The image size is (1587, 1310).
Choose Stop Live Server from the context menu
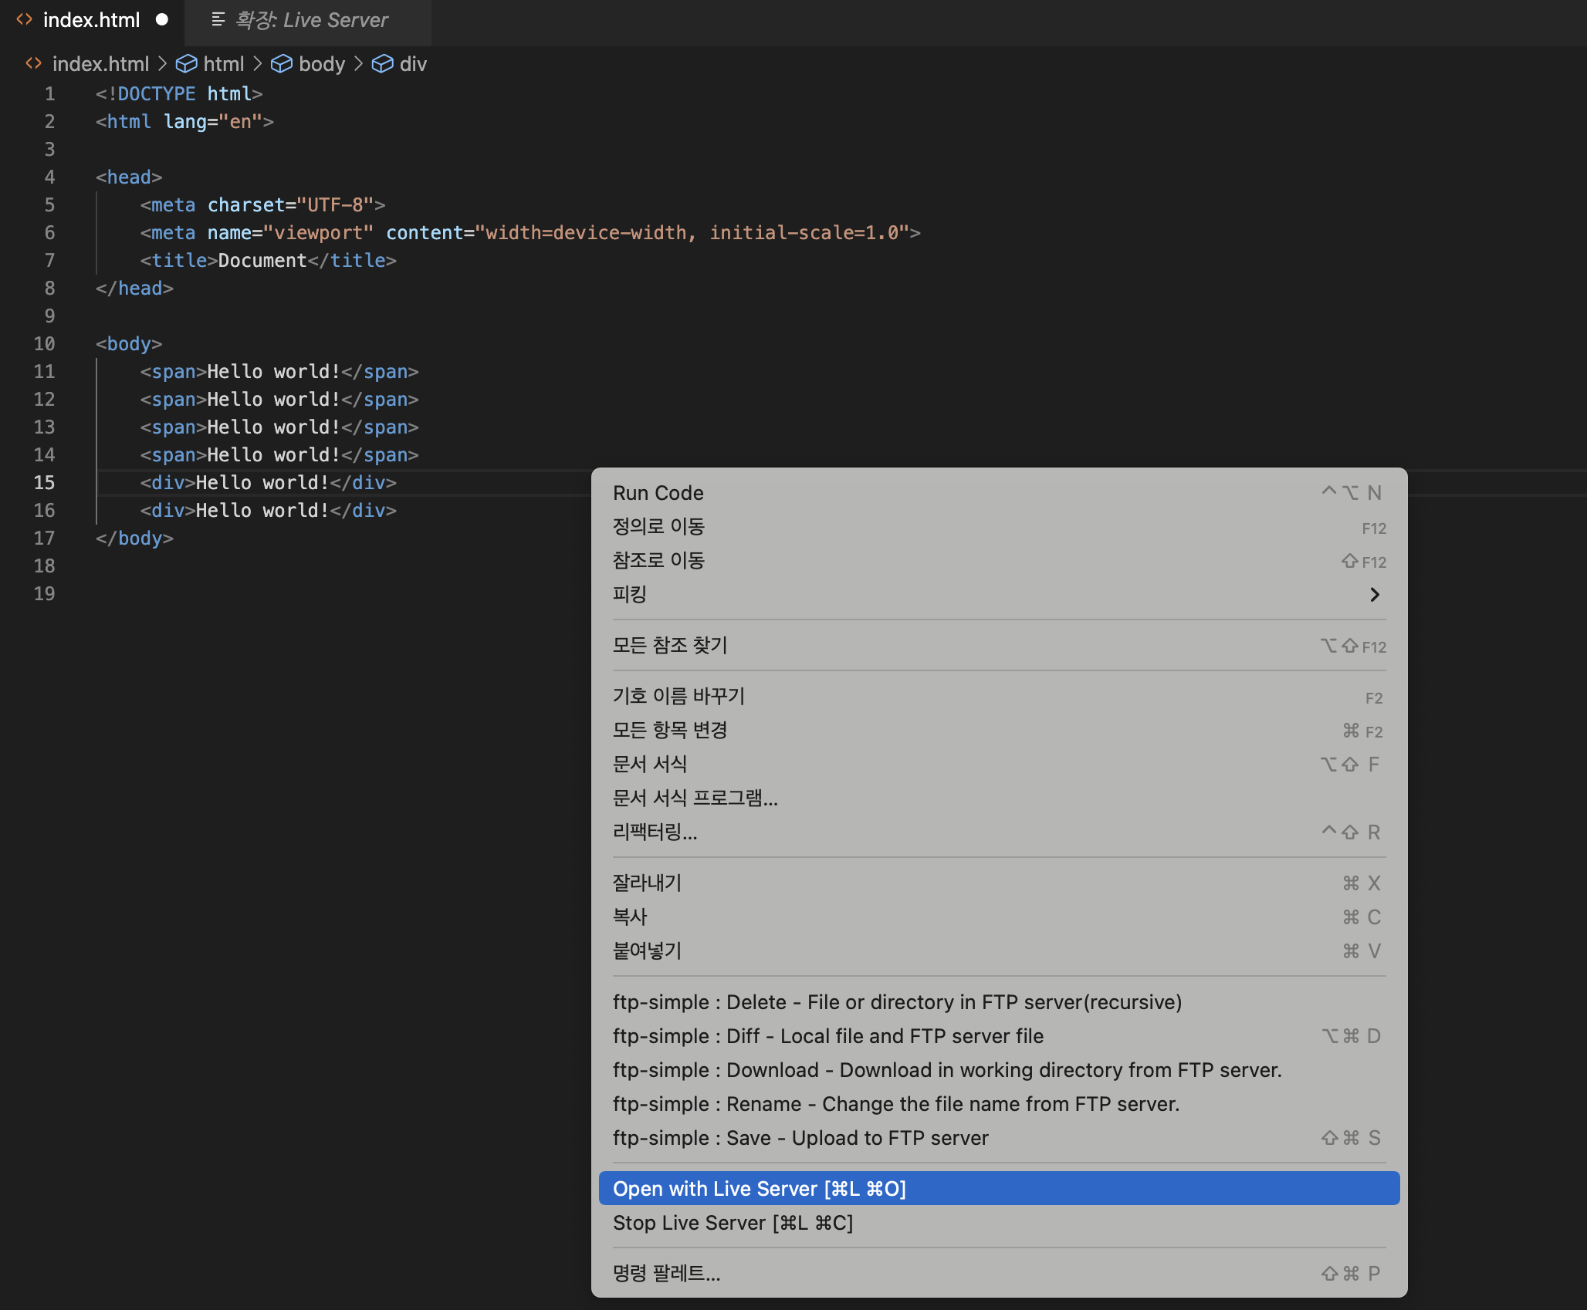point(733,1223)
